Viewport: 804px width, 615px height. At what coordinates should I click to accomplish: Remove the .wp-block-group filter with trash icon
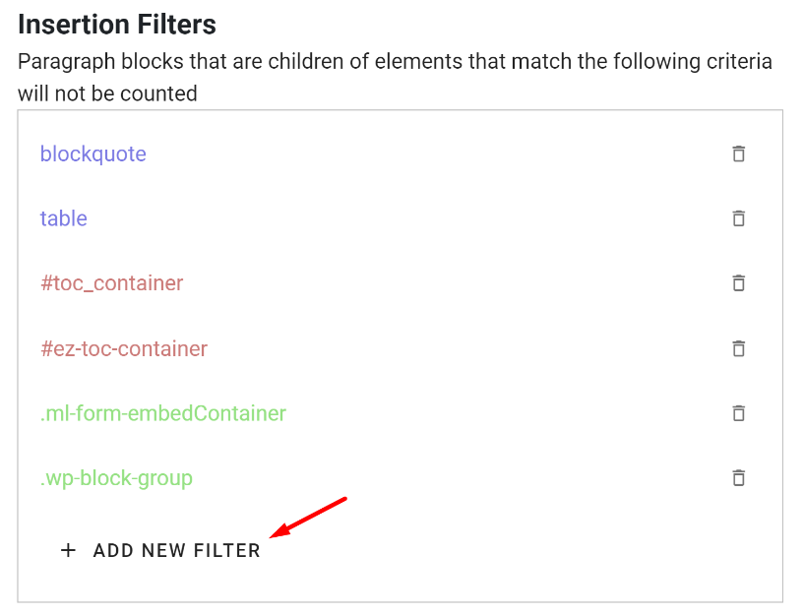point(738,478)
